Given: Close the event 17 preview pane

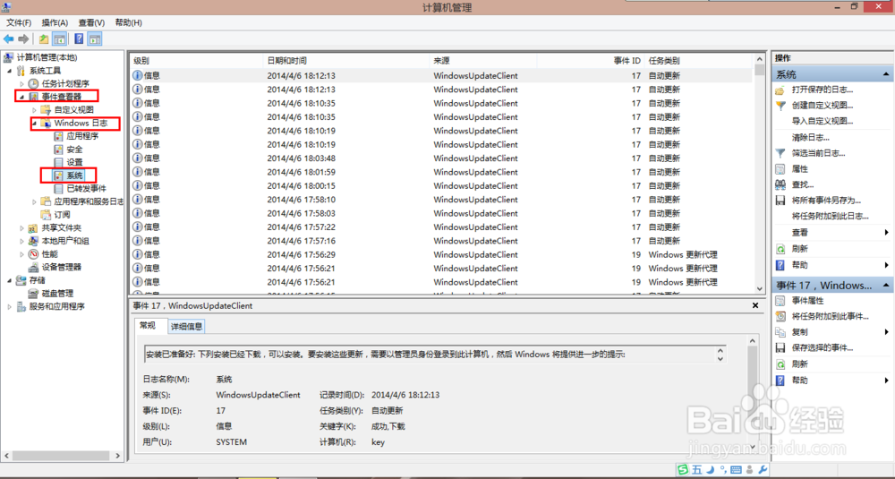Looking at the screenshot, I should 755,305.
